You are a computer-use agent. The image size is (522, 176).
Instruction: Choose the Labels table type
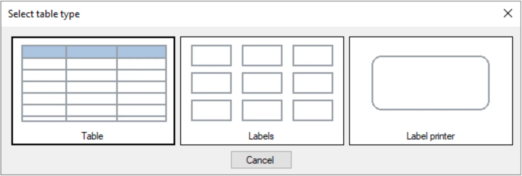click(262, 90)
